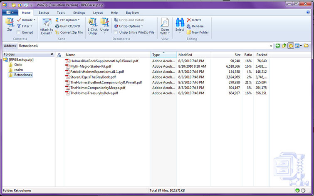Select Myth-Magic-Starter-Kit.pdf
The height and width of the screenshot is (196, 314).
[x=88, y=66]
